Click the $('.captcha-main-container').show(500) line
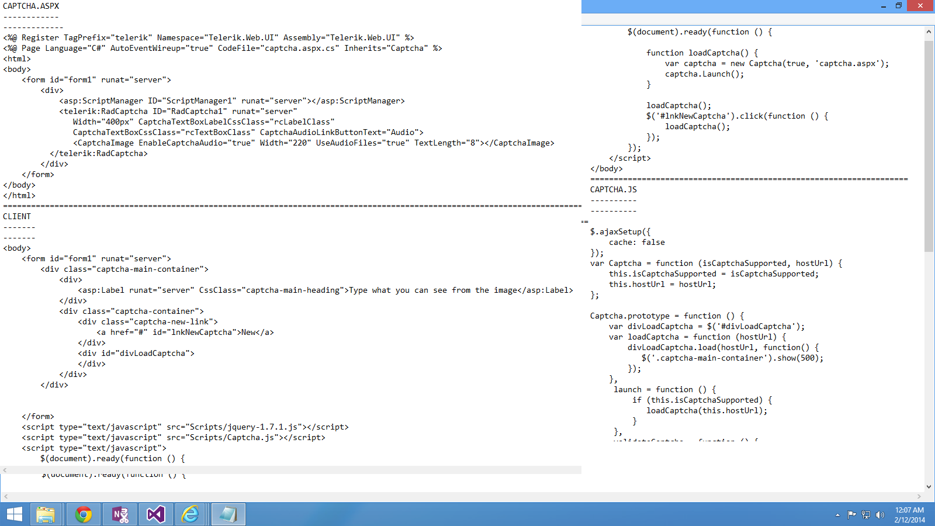The image size is (935, 526). point(733,358)
